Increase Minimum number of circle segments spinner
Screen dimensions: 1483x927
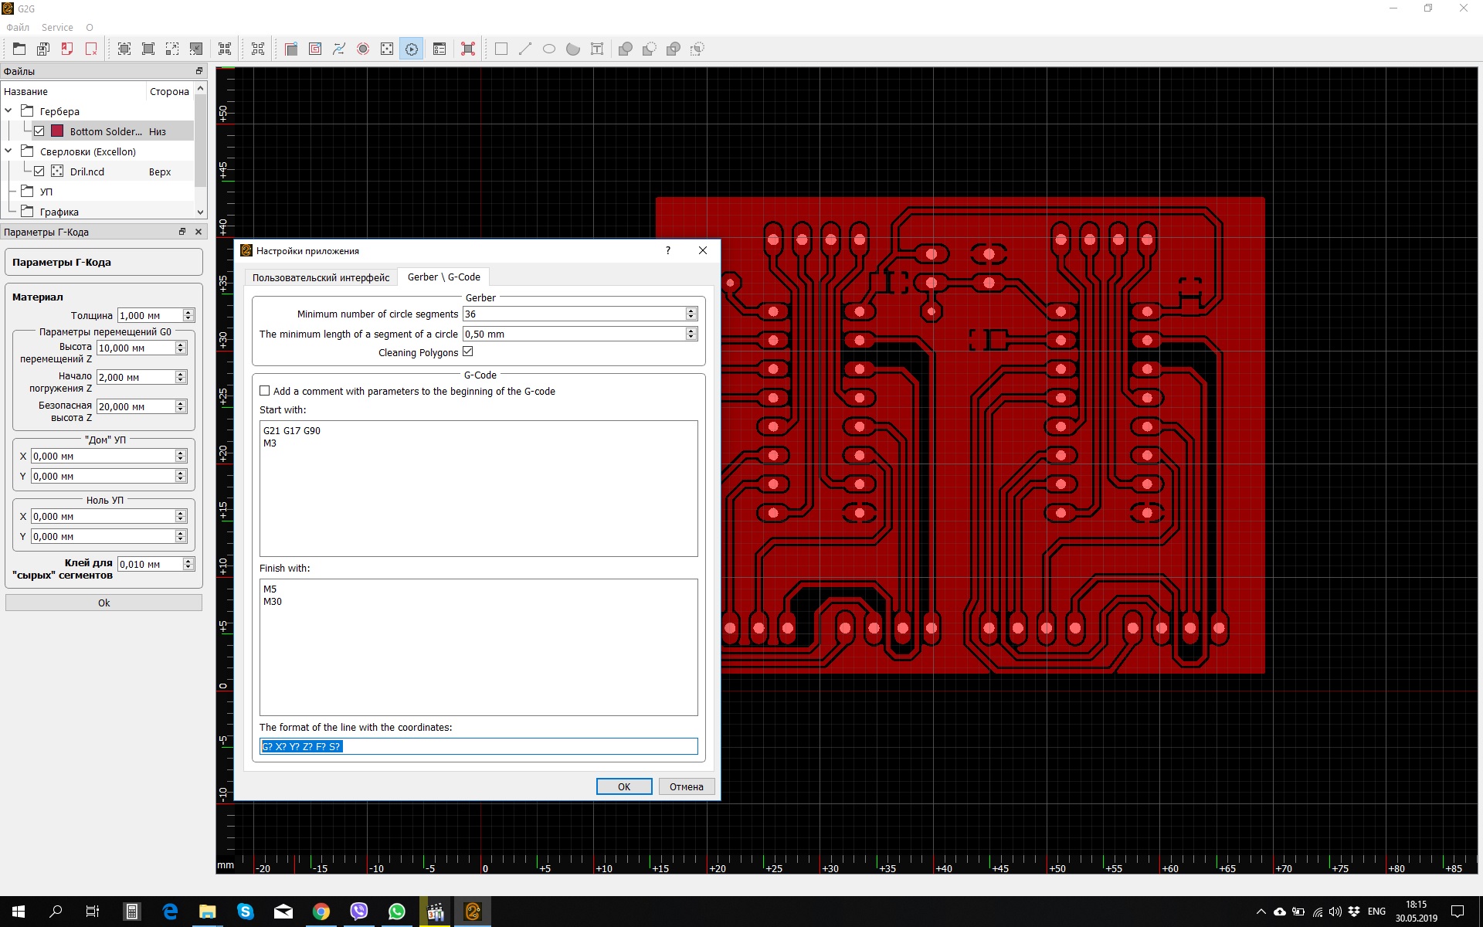(x=691, y=311)
